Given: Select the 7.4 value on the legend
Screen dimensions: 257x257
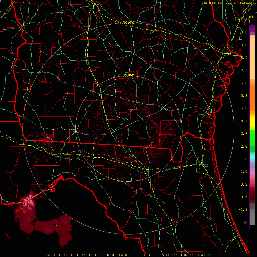Looking at the screenshot, I should coord(244,70).
